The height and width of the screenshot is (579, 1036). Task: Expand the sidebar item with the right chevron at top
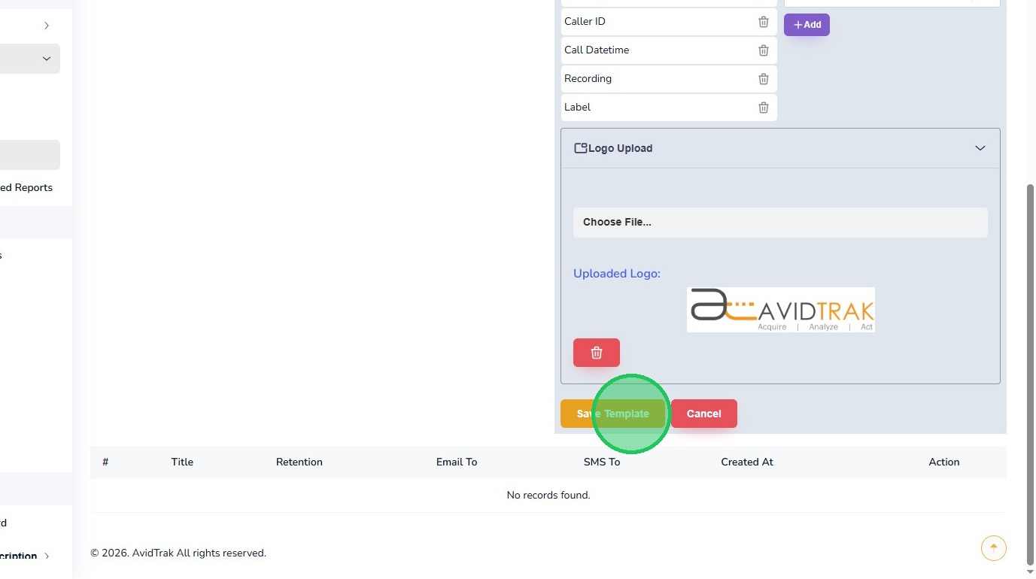click(47, 26)
